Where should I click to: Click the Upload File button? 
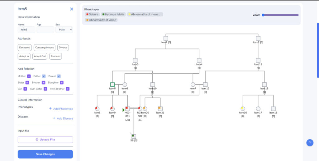[x=45, y=140]
